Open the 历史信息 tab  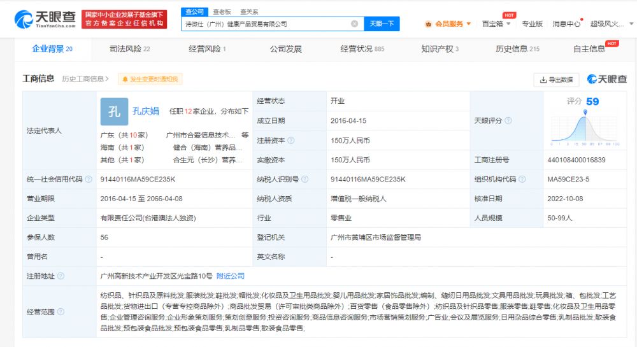pos(517,49)
